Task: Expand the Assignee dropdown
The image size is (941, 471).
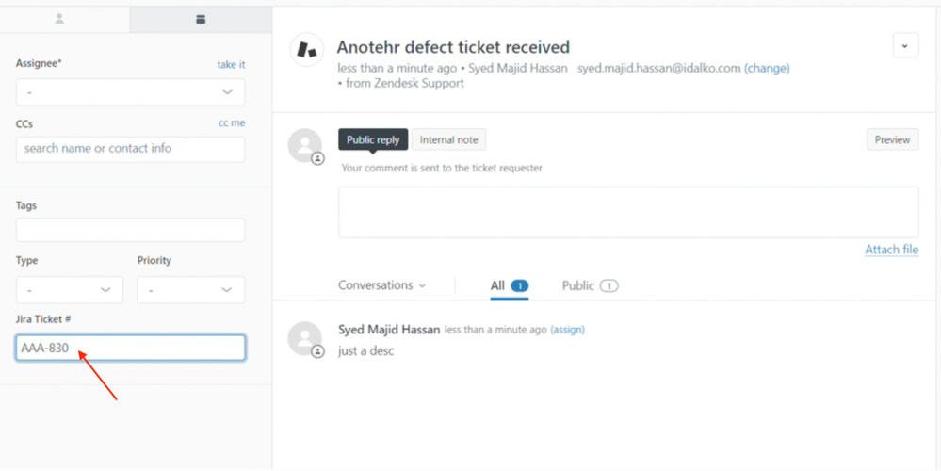Action: coord(130,92)
